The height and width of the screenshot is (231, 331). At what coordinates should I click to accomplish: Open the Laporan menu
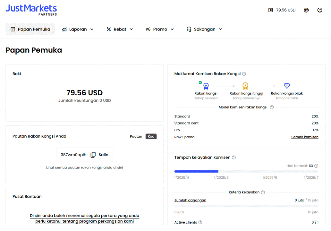(78, 29)
